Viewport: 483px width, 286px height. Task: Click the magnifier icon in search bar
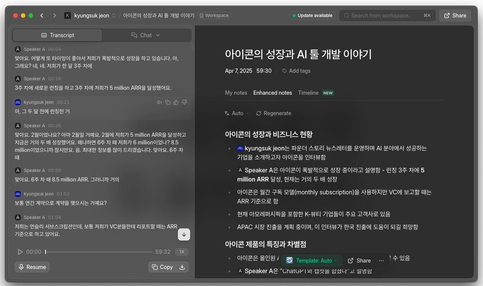coord(346,16)
